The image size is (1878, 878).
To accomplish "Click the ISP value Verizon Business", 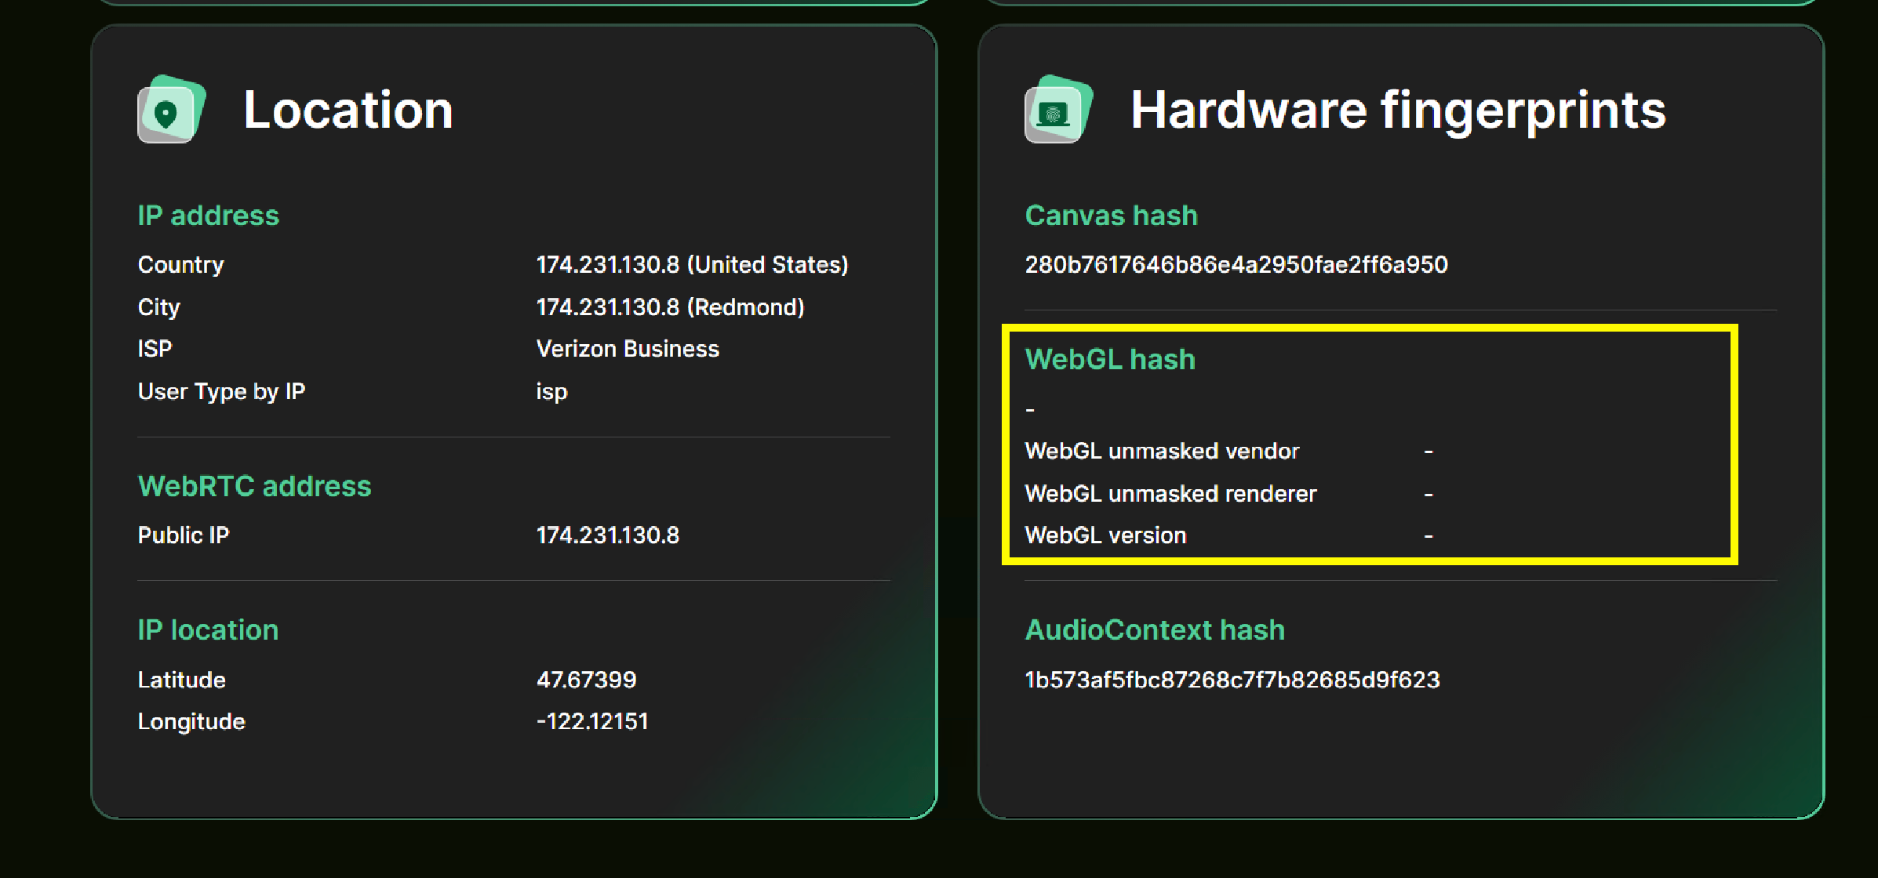I will [628, 348].
